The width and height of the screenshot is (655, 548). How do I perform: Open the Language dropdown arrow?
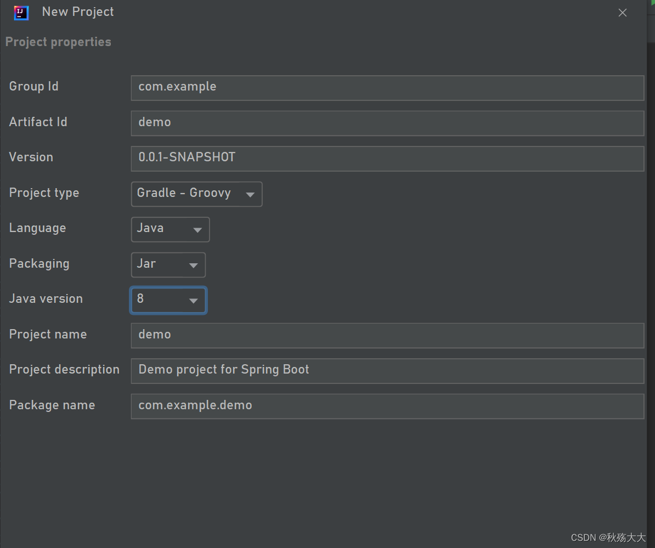pos(196,229)
